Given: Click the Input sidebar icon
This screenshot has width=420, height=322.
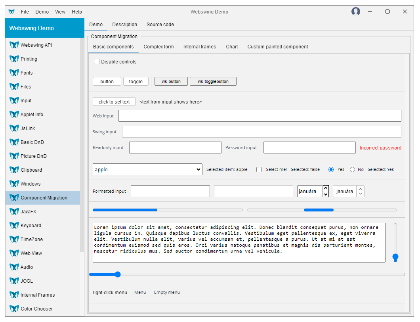Looking at the screenshot, I should point(14,101).
